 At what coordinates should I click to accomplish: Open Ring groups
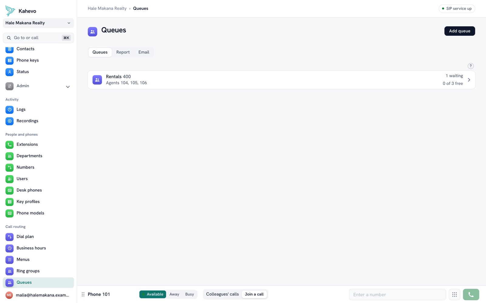click(38, 271)
